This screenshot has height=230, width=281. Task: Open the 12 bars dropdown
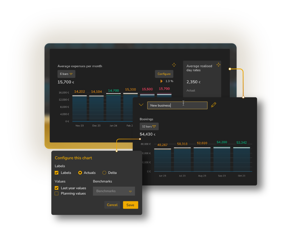(149, 126)
